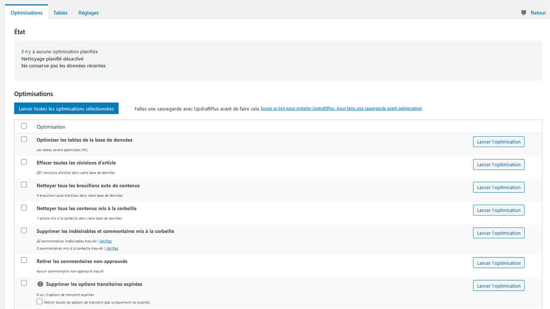Click text 'Aucun commentaire non-approuvé trouvé'
Screen dimensions: 550x309
(70, 271)
